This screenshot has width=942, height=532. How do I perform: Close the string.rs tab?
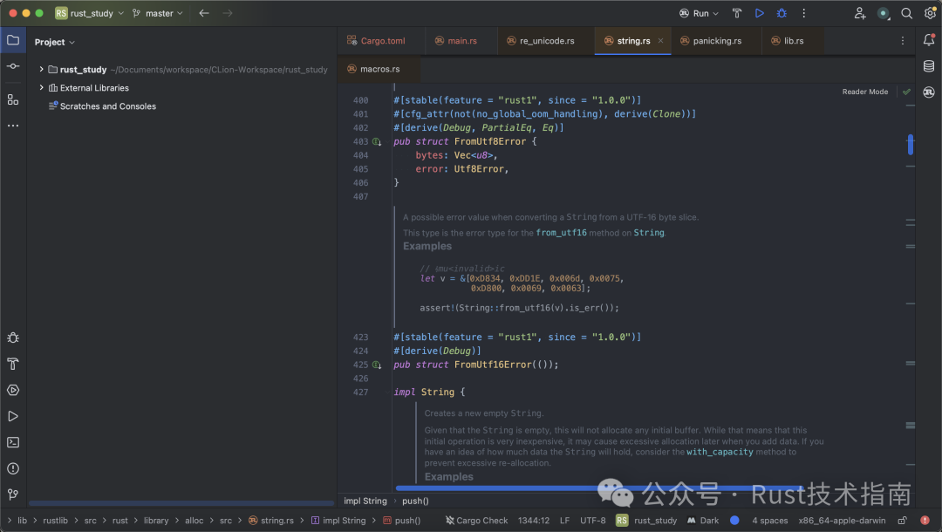coord(660,41)
